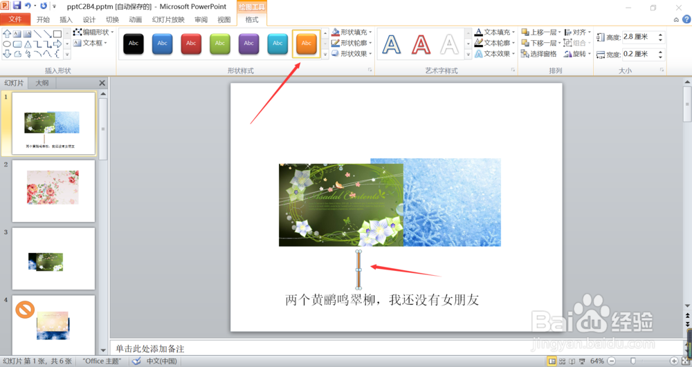The width and height of the screenshot is (692, 367).
Task: Switch to Slide Sorter view icon
Action: 562,361
